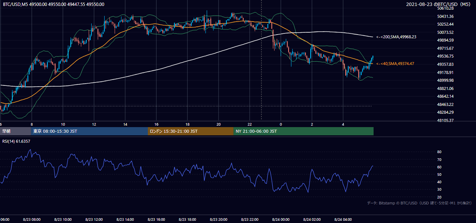Click hour tick 14 under price chart
476x223 pixels.
pyautogui.click(x=125, y=124)
